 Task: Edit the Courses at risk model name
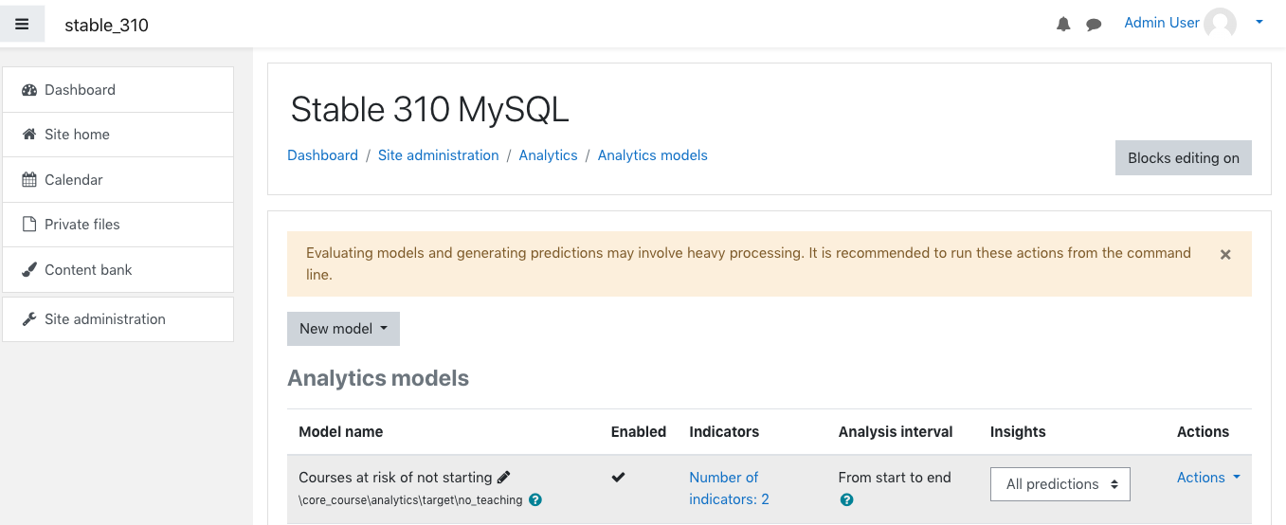point(503,478)
